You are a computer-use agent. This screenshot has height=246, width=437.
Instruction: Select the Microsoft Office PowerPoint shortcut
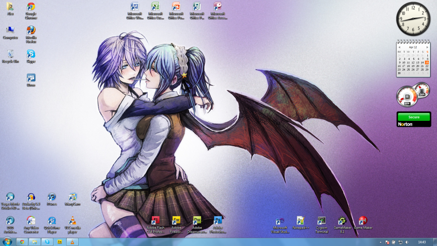pyautogui.click(x=176, y=11)
